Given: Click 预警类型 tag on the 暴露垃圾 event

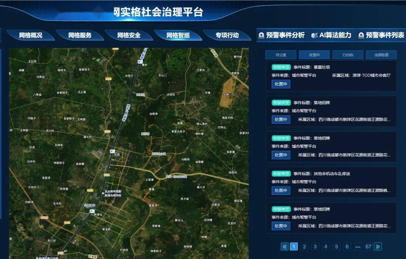Looking at the screenshot, I should [281, 67].
